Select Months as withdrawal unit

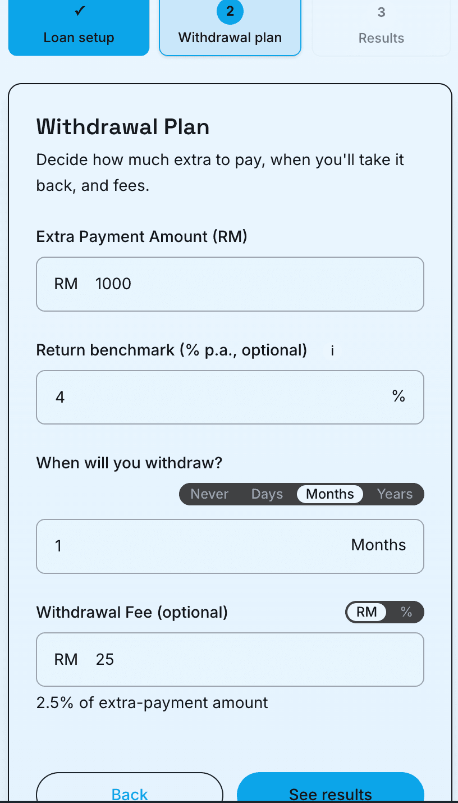(x=330, y=494)
